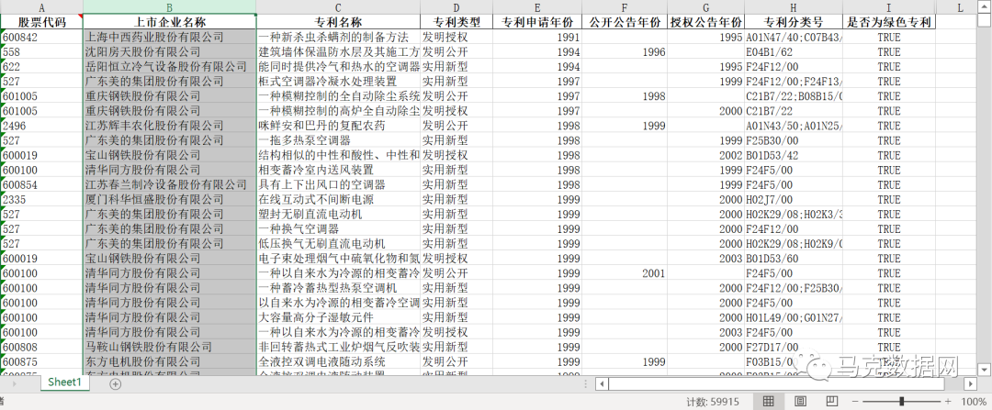The height and width of the screenshot is (410, 992).
Task: Select patent cell 大容量高分子湿敏元件
Action: click(x=338, y=317)
